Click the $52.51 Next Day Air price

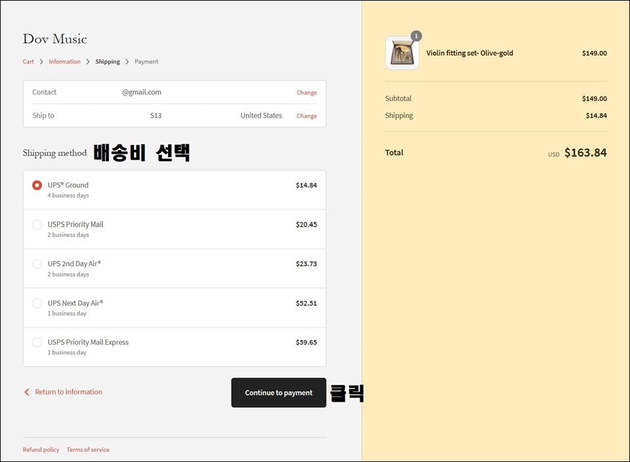click(x=306, y=303)
